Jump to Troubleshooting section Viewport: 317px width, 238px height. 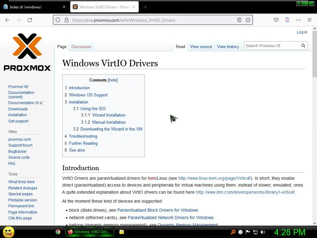pos(83,136)
